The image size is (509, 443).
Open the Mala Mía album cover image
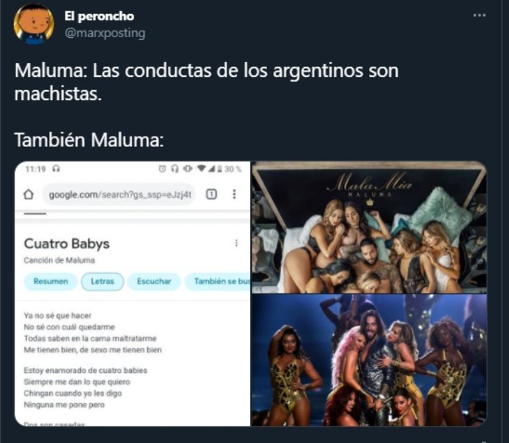(x=369, y=227)
